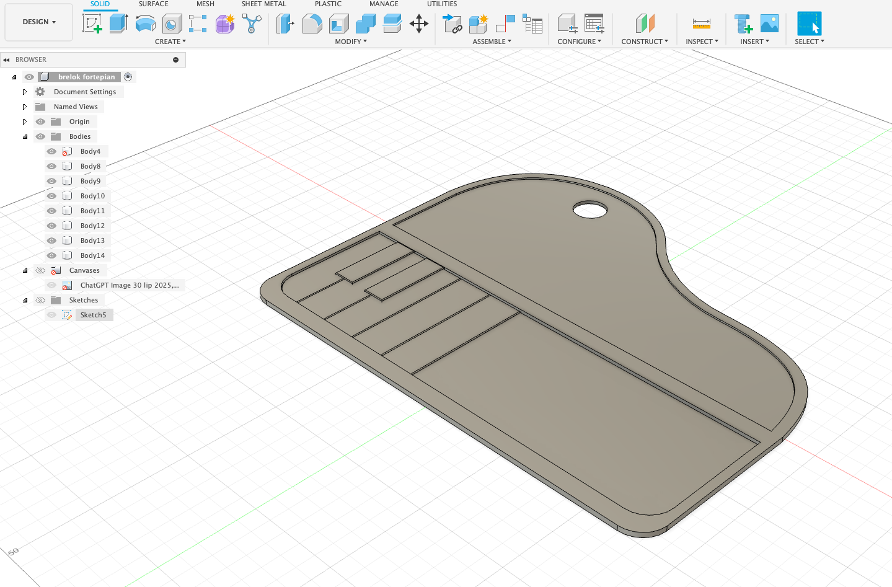Select the Insert Canvas image icon
Viewport: 892px width, 587px height.
[x=769, y=24]
